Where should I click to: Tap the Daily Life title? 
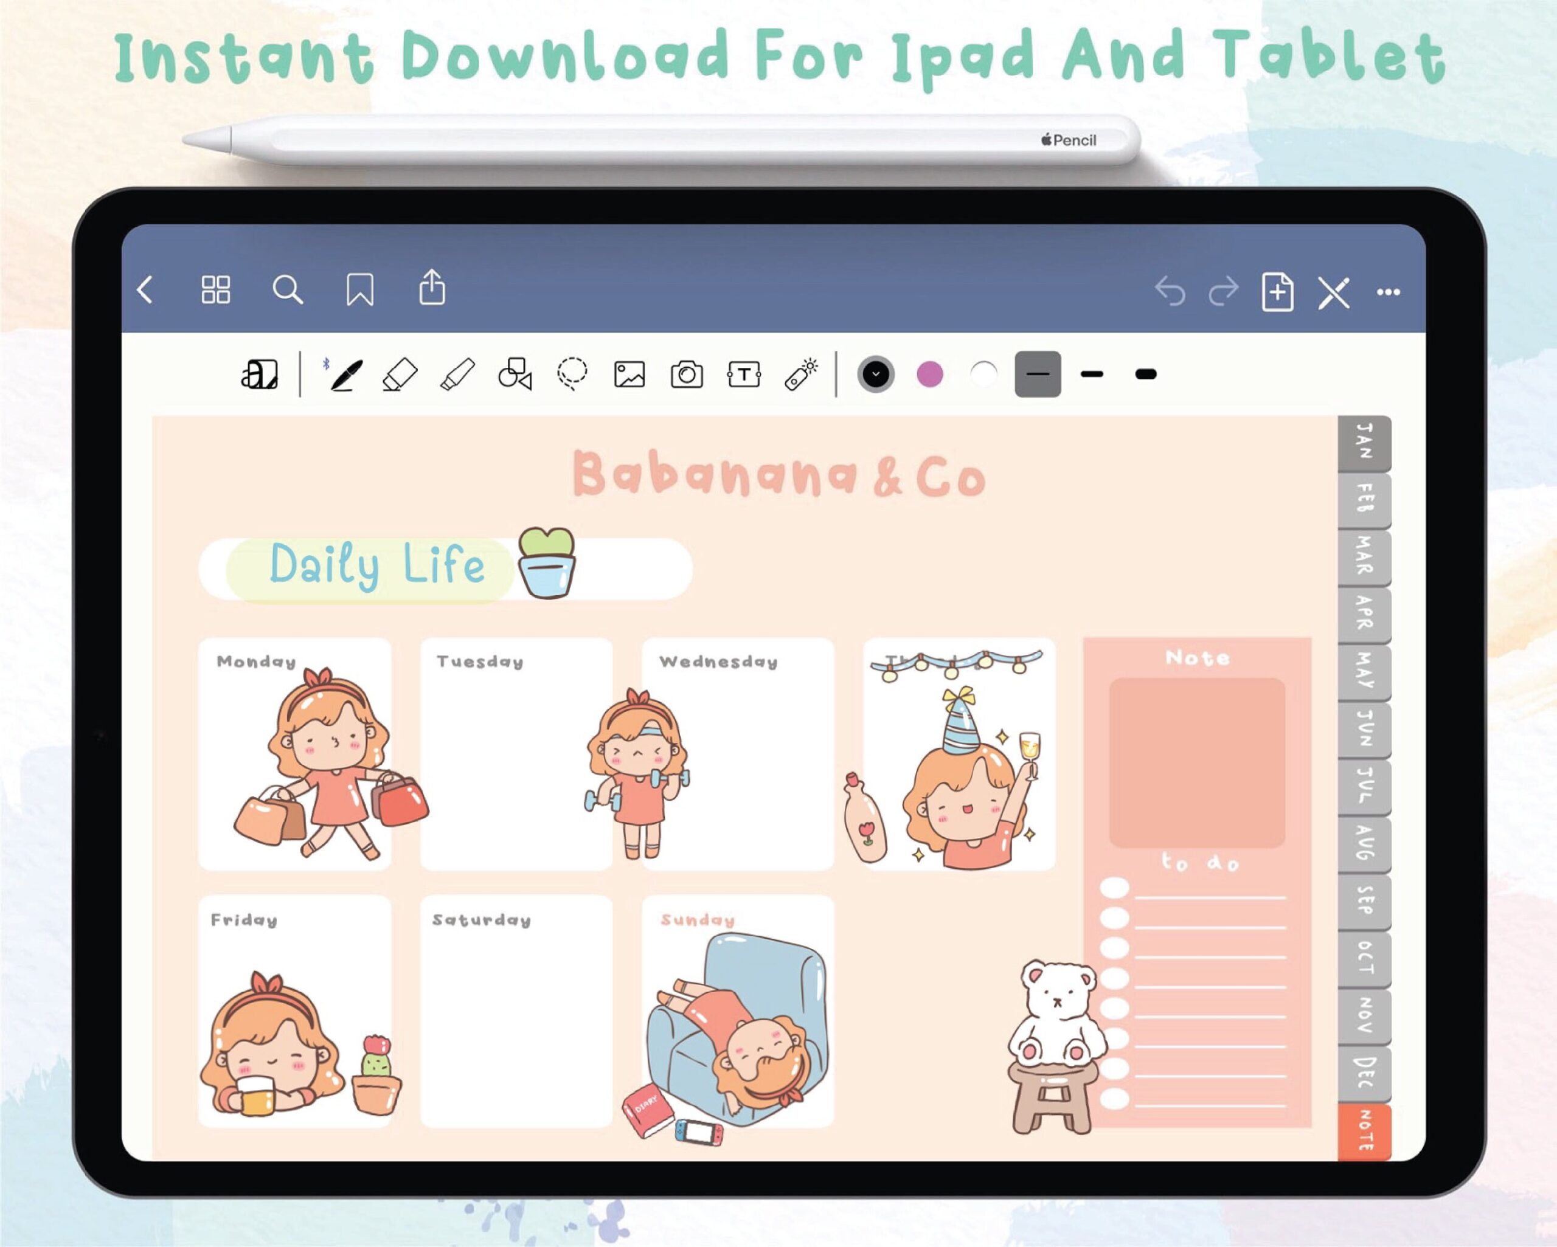(376, 565)
